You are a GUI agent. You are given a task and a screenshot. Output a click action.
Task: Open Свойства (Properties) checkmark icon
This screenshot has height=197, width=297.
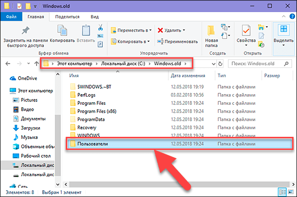pyautogui.click(x=246, y=31)
